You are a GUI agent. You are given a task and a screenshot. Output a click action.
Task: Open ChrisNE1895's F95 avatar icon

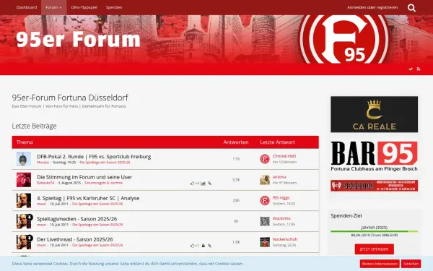pyautogui.click(x=265, y=159)
